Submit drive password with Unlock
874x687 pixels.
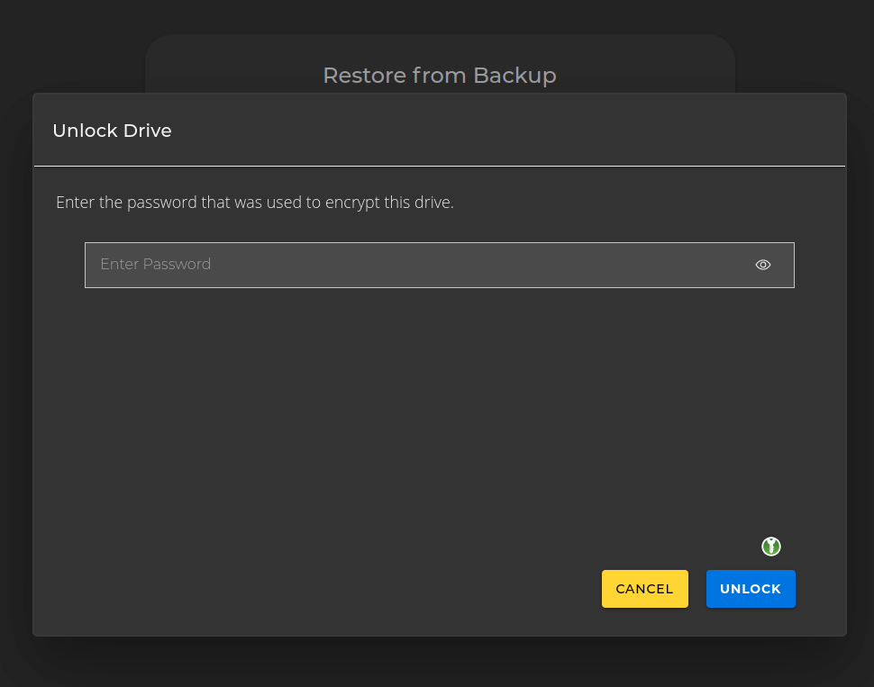click(x=751, y=589)
